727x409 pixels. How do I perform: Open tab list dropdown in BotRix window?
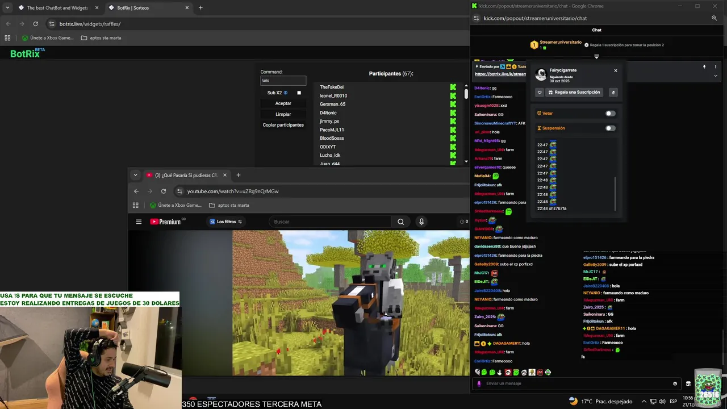tap(7, 8)
